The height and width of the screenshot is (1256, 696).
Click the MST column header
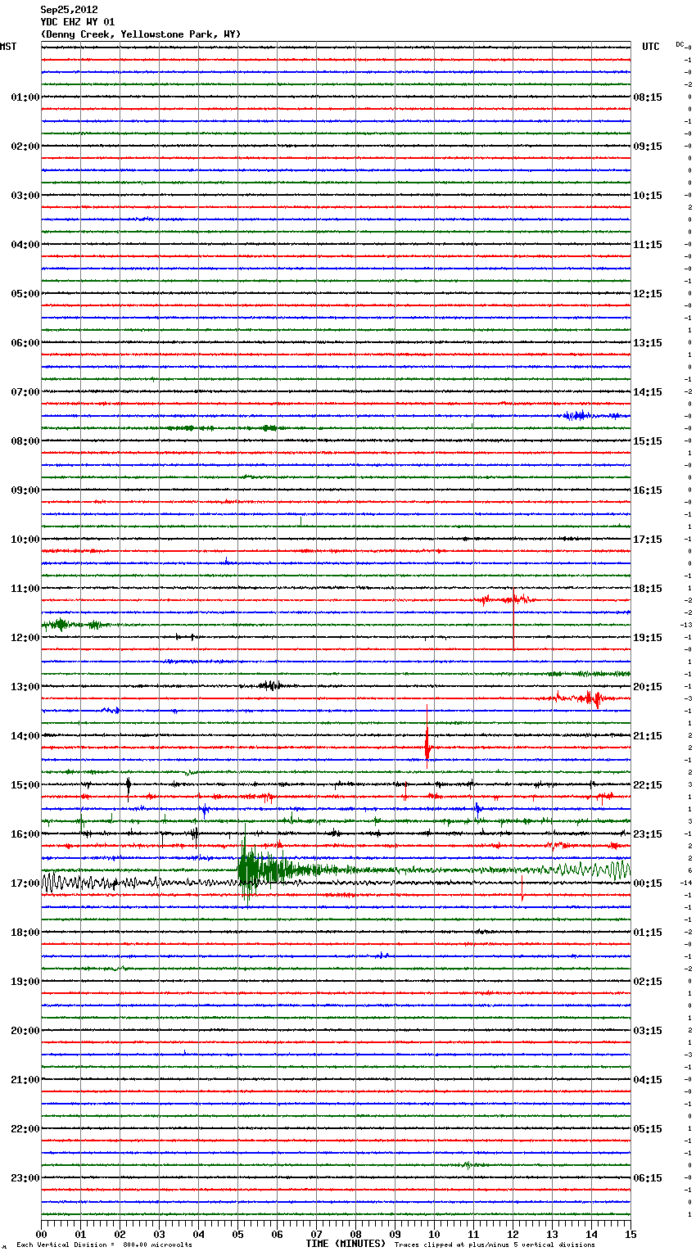pyautogui.click(x=8, y=47)
